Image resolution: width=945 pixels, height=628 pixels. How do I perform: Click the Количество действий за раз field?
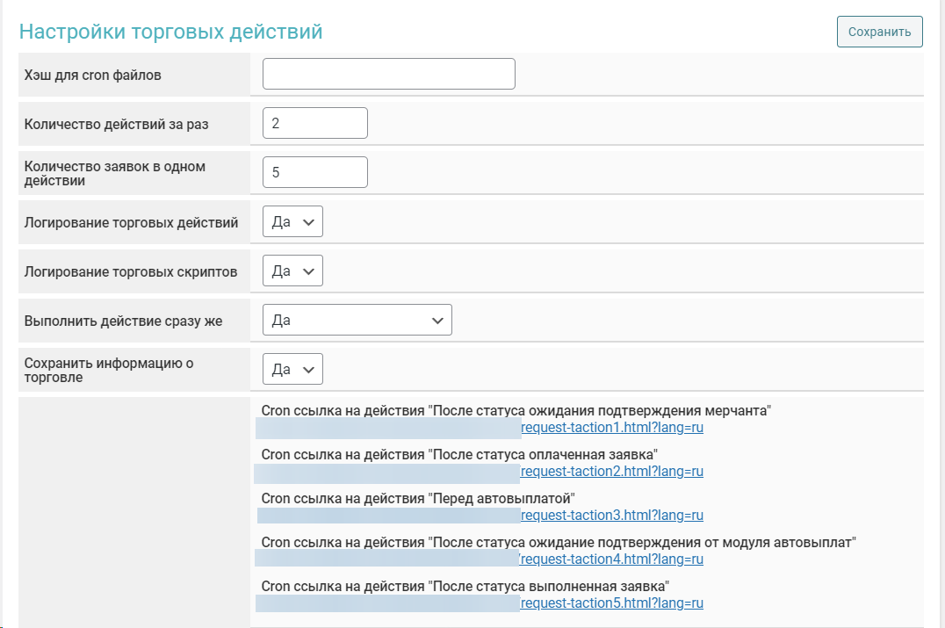314,124
